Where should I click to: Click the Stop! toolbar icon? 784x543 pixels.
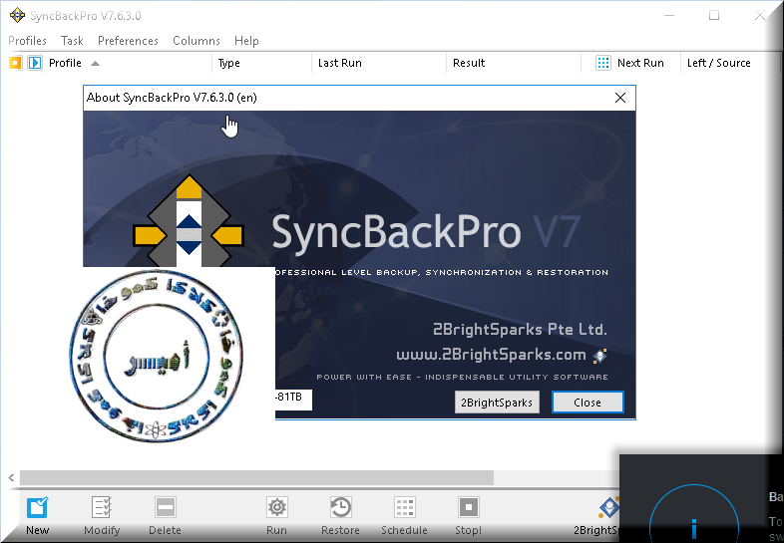click(469, 508)
